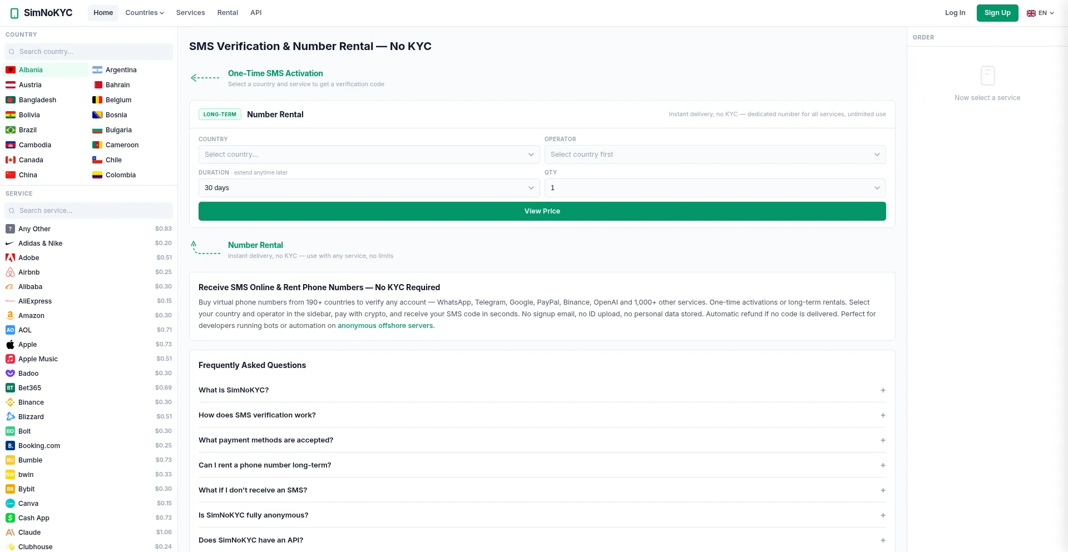1068x552 pixels.
Task: Expand 'Is SimNoKYC fully anonymous?'
Action: click(x=542, y=515)
